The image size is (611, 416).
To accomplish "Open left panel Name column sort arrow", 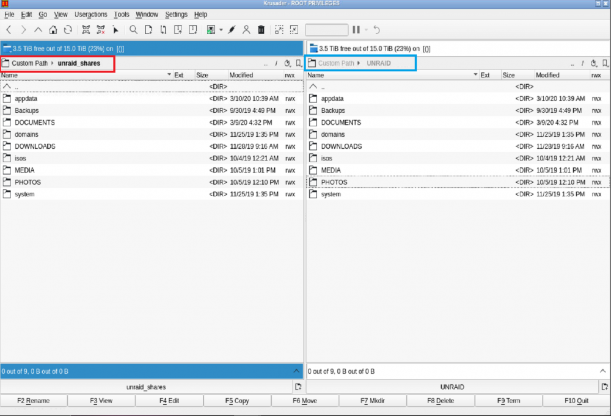I will (x=169, y=74).
